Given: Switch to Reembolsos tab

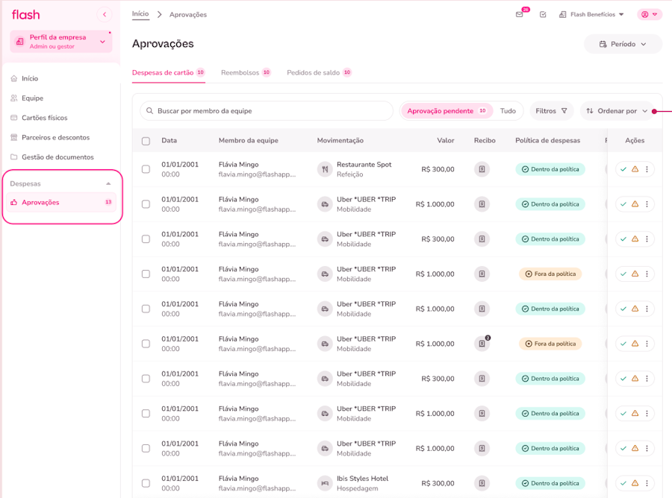Looking at the screenshot, I should click(246, 73).
